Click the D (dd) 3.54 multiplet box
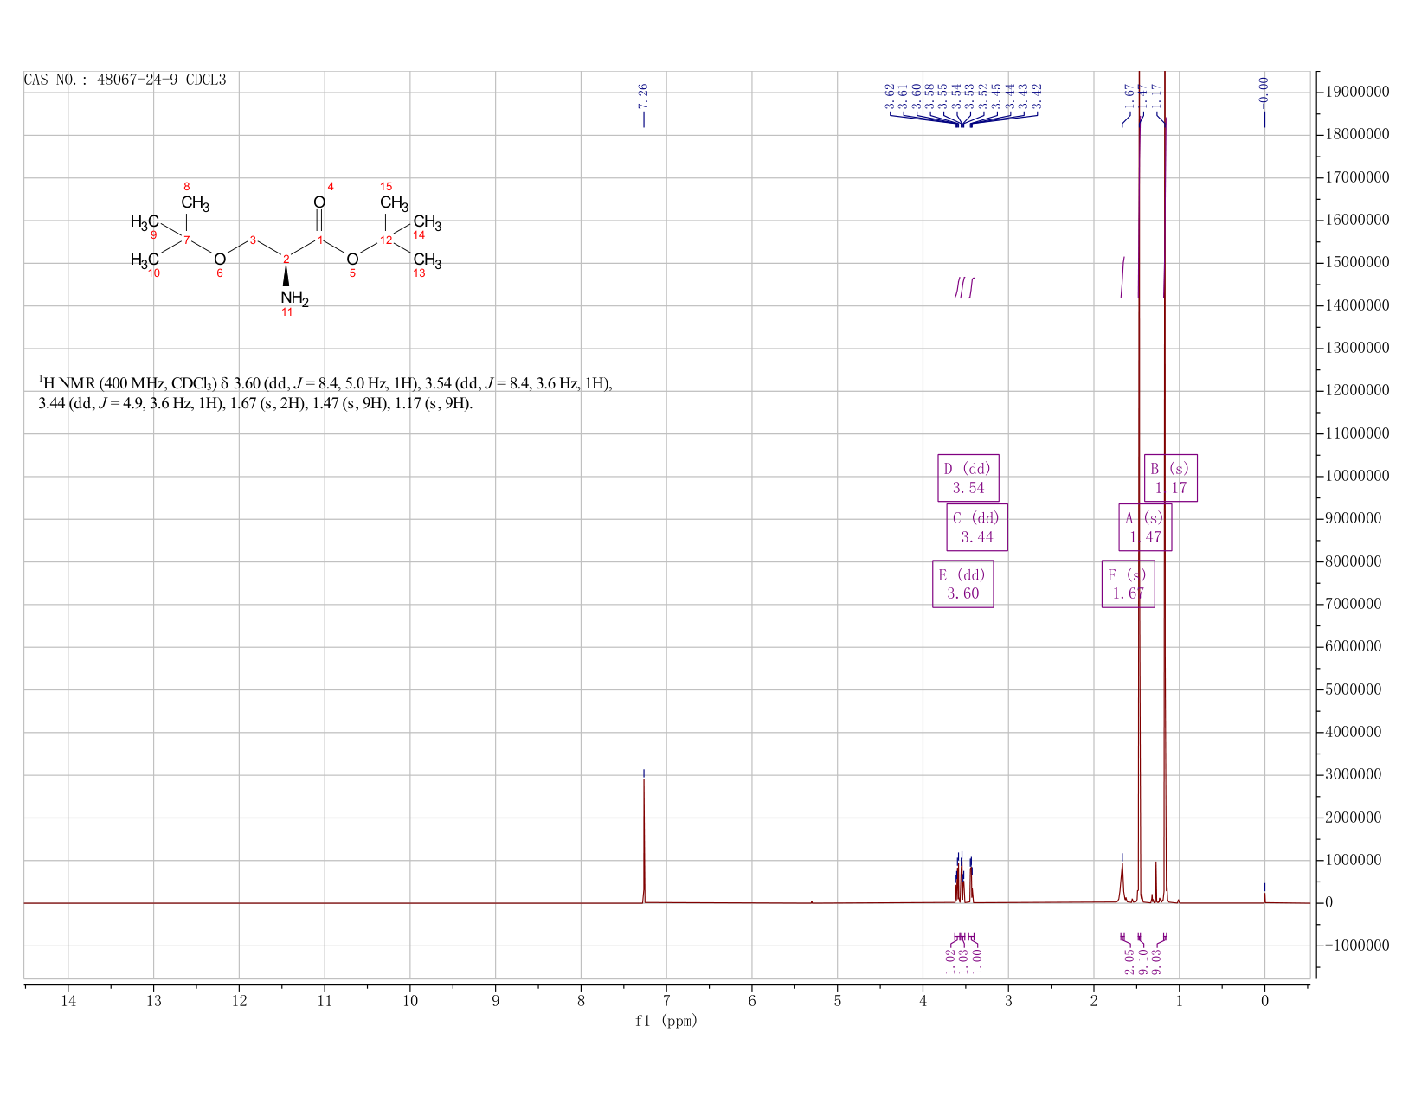 tap(968, 478)
